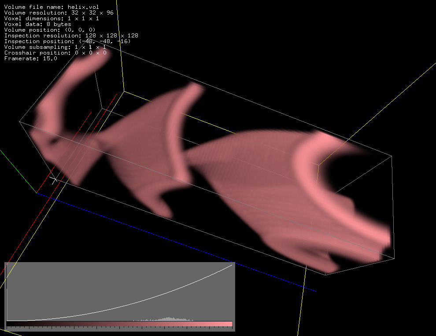Image resolution: width=436 pixels, height=336 pixels.
Task: Click the tall histogram spike at left of panel
Action: 7,305
